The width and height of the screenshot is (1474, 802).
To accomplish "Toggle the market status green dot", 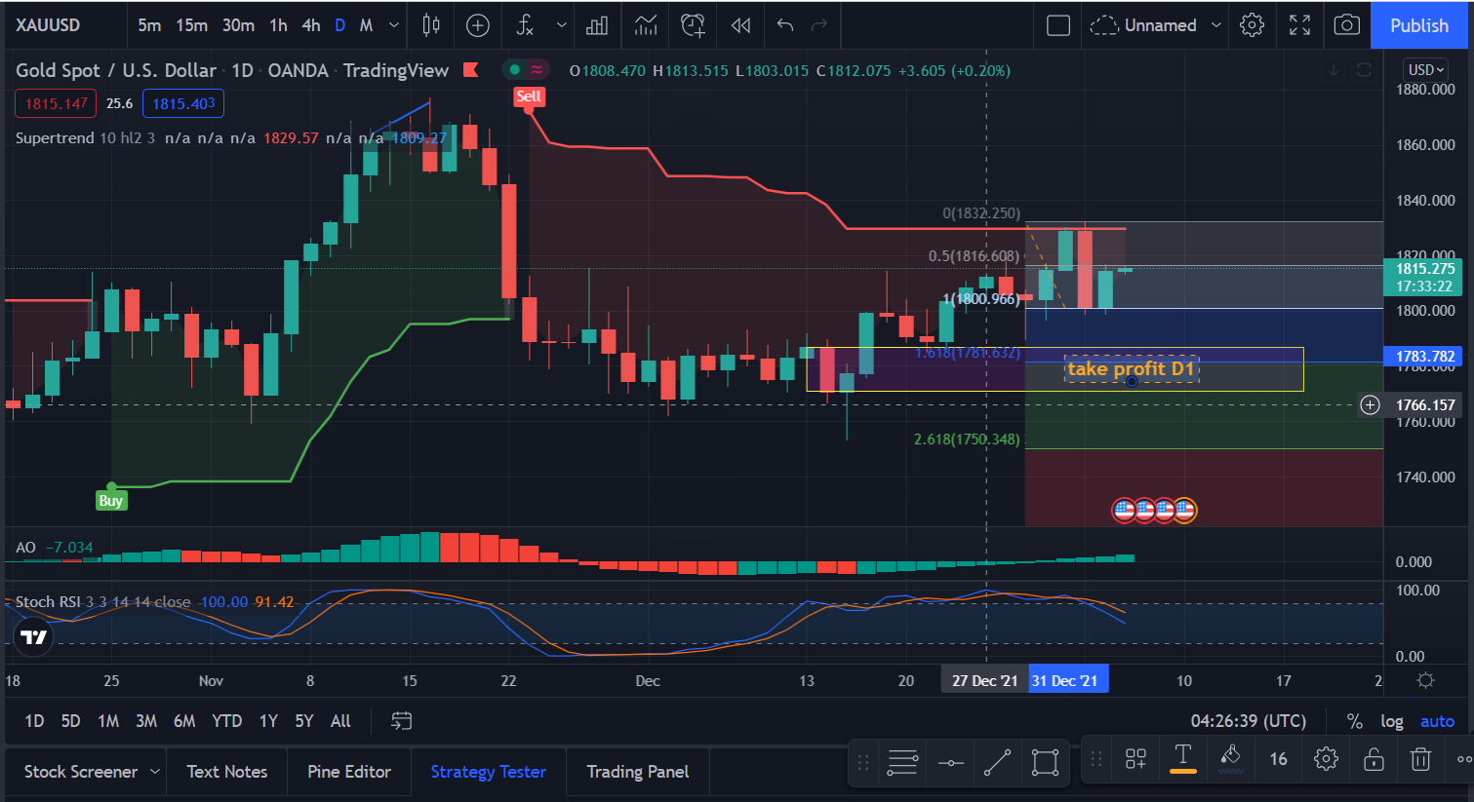I will (x=515, y=70).
